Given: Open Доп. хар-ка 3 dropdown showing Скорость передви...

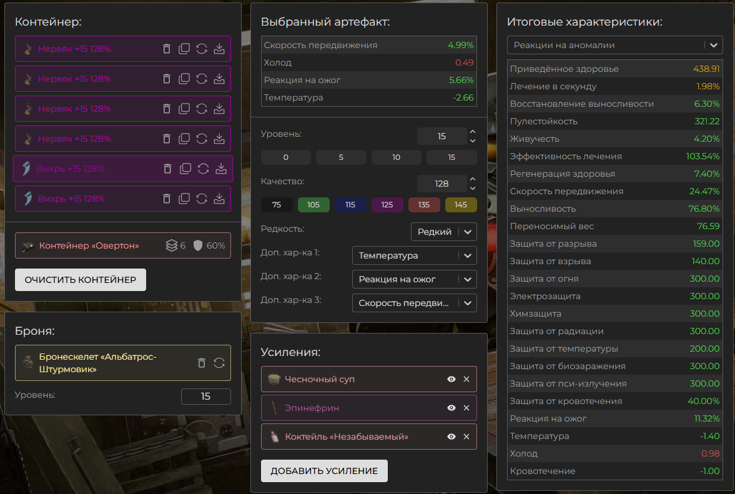Looking at the screenshot, I should pos(415,303).
